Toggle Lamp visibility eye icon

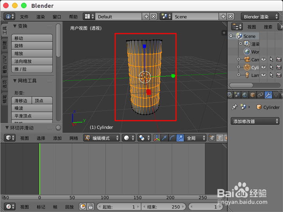pos(263,75)
